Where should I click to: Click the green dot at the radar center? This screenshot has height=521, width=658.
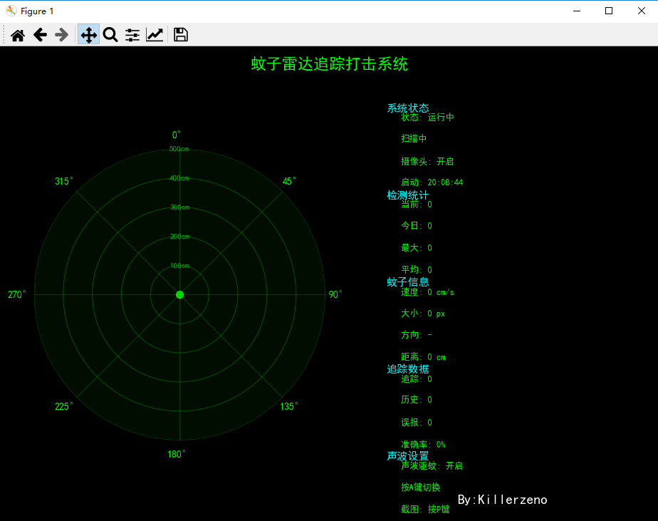(x=179, y=294)
